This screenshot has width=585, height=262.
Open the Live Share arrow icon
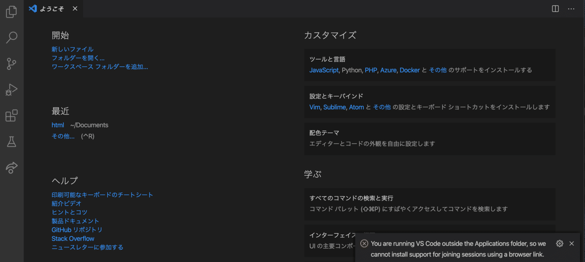tap(12, 168)
